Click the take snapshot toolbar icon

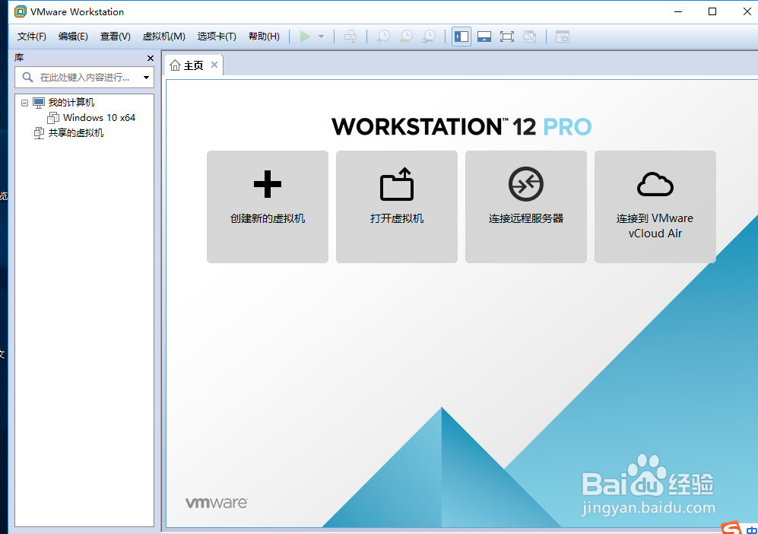pyautogui.click(x=383, y=37)
